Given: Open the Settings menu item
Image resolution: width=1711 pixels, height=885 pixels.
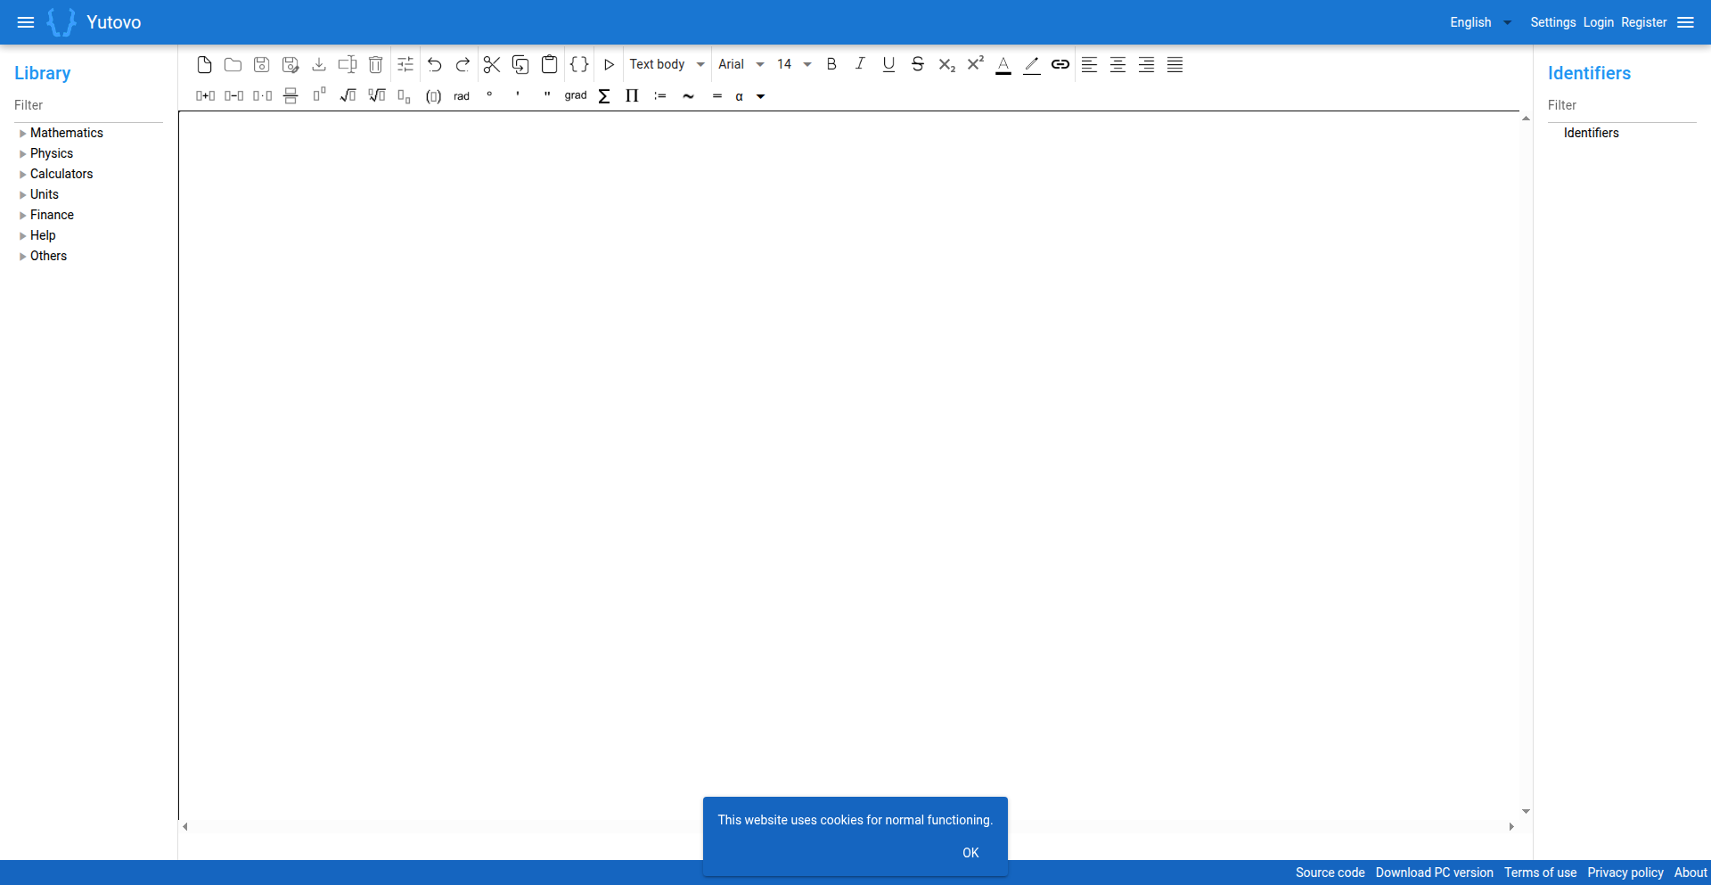Looking at the screenshot, I should tap(1552, 22).
